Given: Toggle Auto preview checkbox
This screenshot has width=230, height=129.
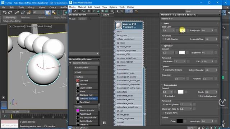Looking at the screenshot, I should (x=70, y=19).
